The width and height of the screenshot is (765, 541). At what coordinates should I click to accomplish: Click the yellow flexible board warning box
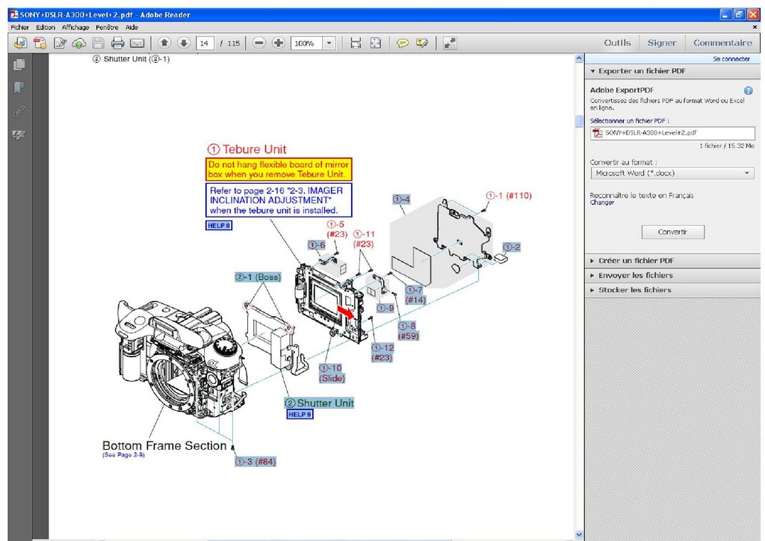279,170
